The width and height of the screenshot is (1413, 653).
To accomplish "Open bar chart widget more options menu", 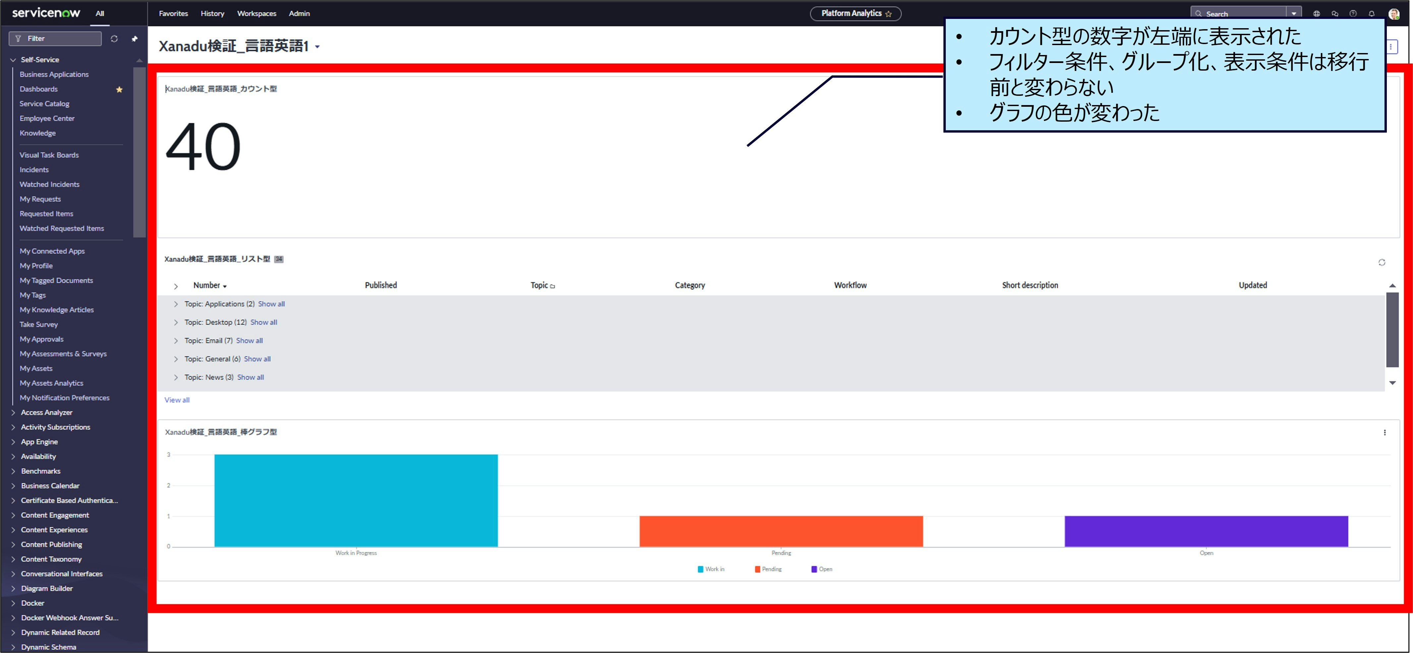I will click(1385, 433).
